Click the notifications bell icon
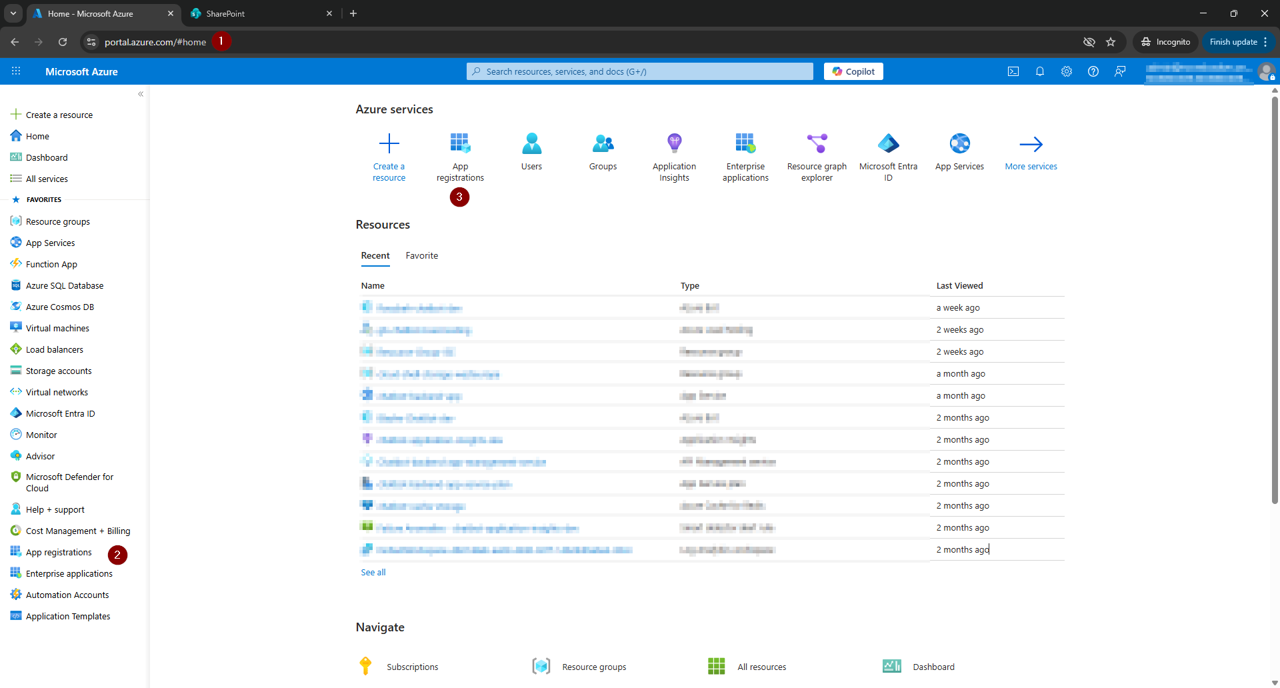The image size is (1280, 688). 1039,71
